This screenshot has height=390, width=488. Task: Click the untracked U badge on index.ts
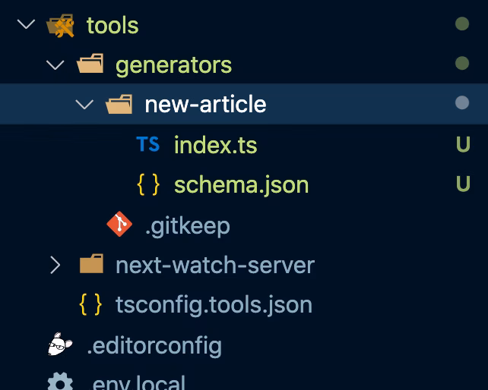coord(462,145)
